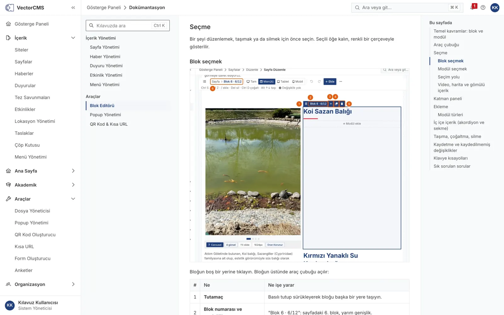
Task: Click the İçerik section icon
Action: [9, 38]
